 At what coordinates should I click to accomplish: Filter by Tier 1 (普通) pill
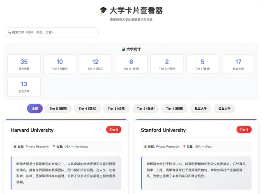pos(175,108)
